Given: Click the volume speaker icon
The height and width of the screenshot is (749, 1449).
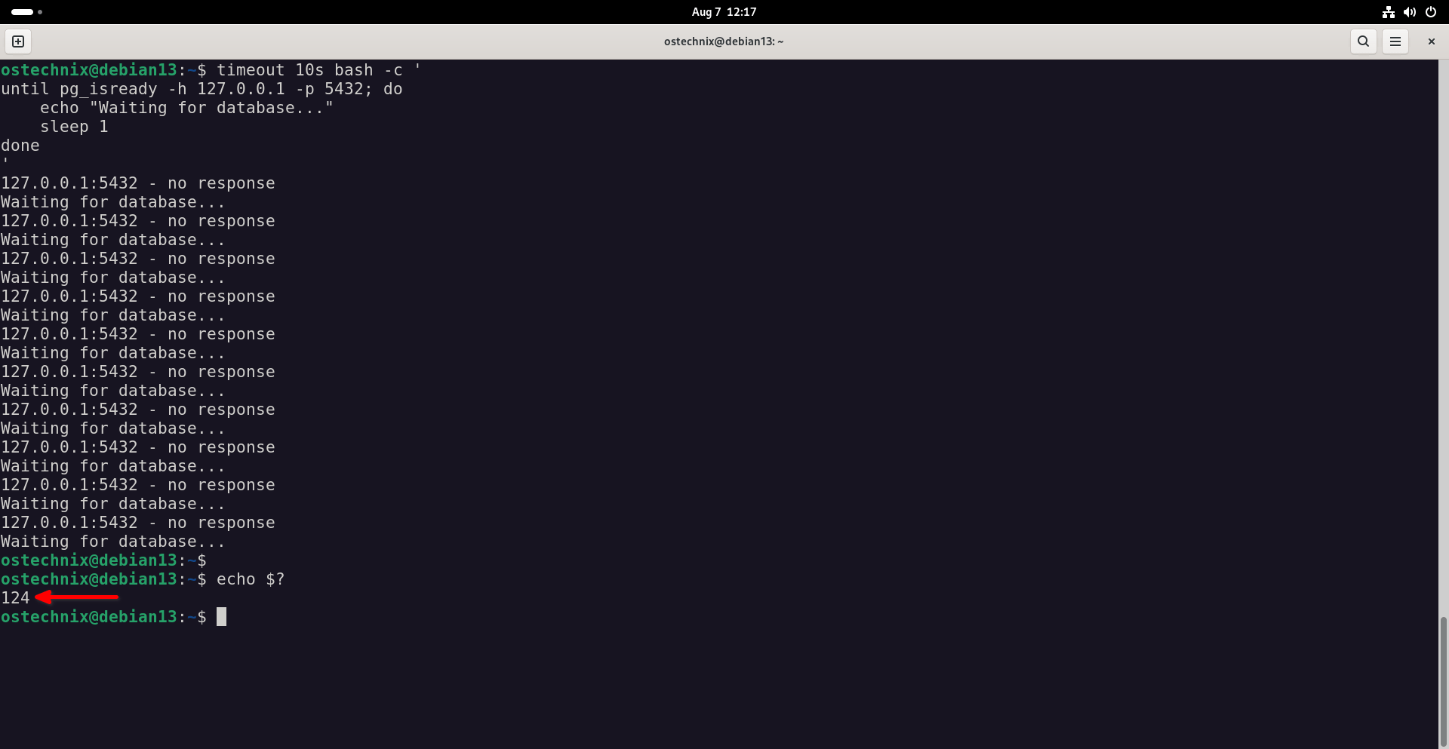Looking at the screenshot, I should 1409,12.
